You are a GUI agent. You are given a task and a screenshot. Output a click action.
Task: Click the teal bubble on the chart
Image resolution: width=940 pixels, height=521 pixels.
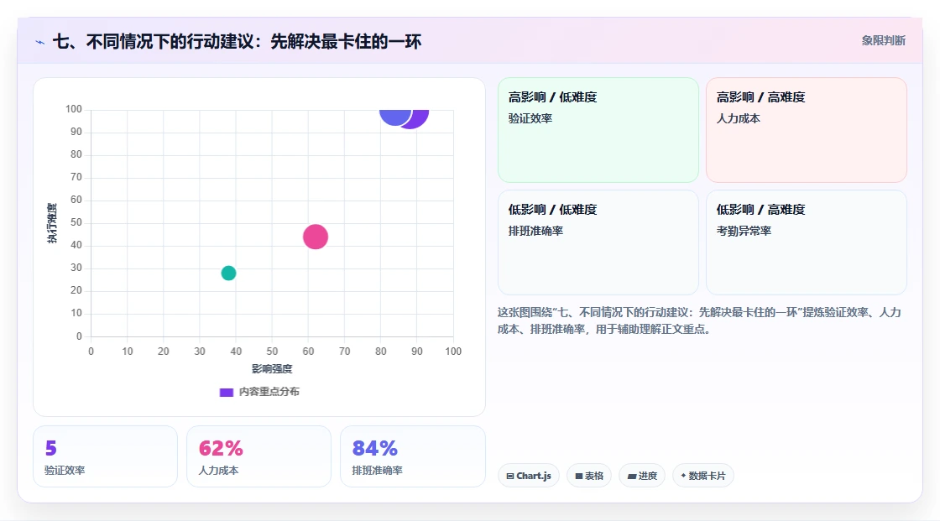point(228,274)
